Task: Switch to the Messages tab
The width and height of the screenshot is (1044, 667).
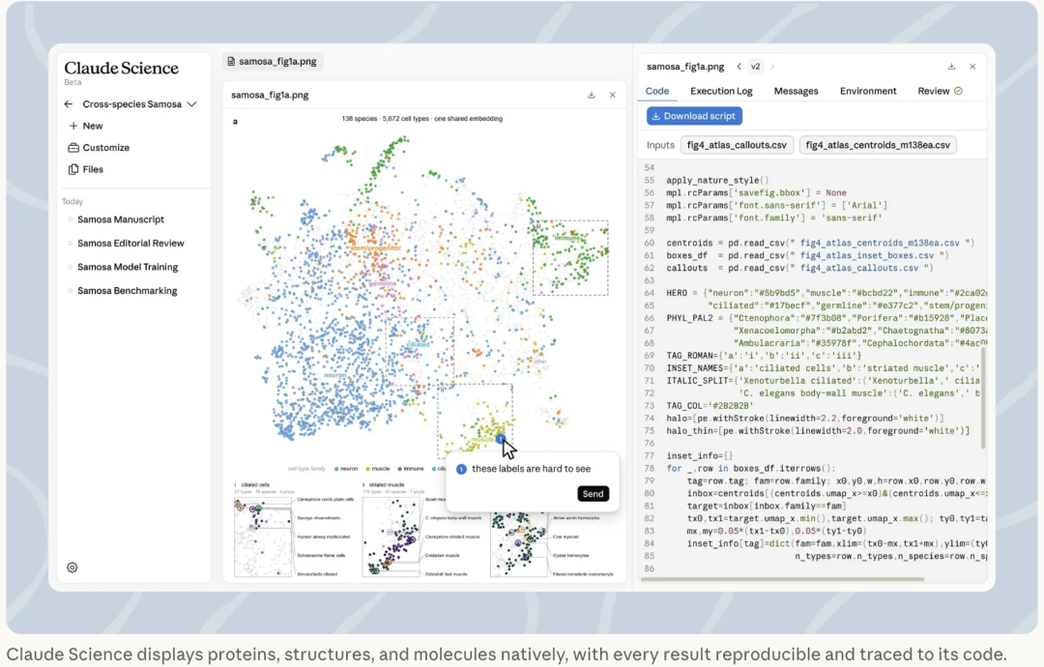Action: 796,91
